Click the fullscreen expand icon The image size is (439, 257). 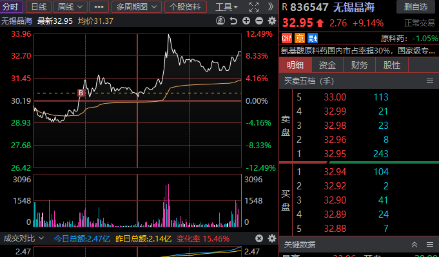[x=254, y=6]
